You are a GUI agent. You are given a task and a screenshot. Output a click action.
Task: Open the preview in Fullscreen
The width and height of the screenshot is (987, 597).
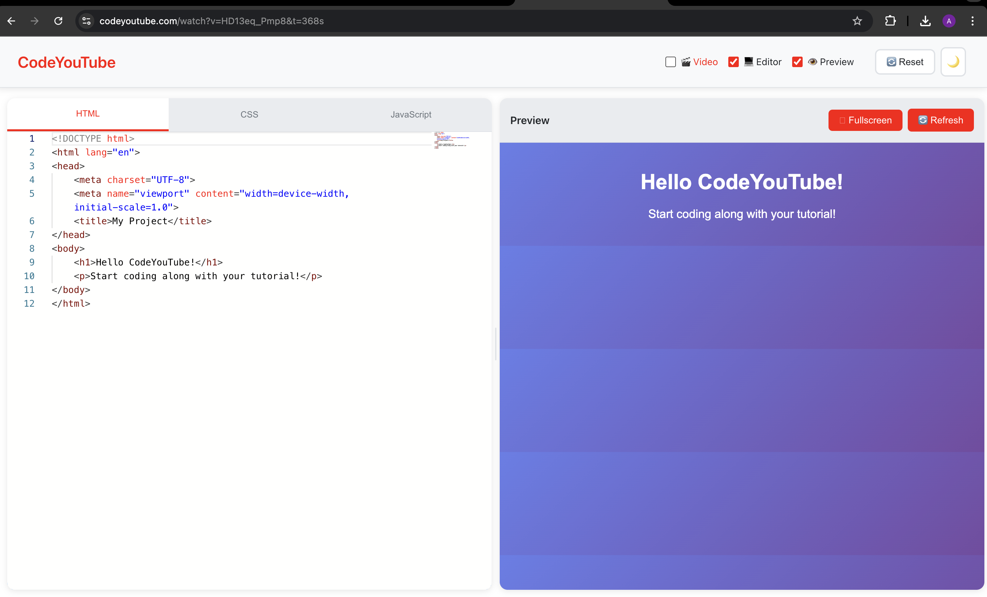point(865,120)
